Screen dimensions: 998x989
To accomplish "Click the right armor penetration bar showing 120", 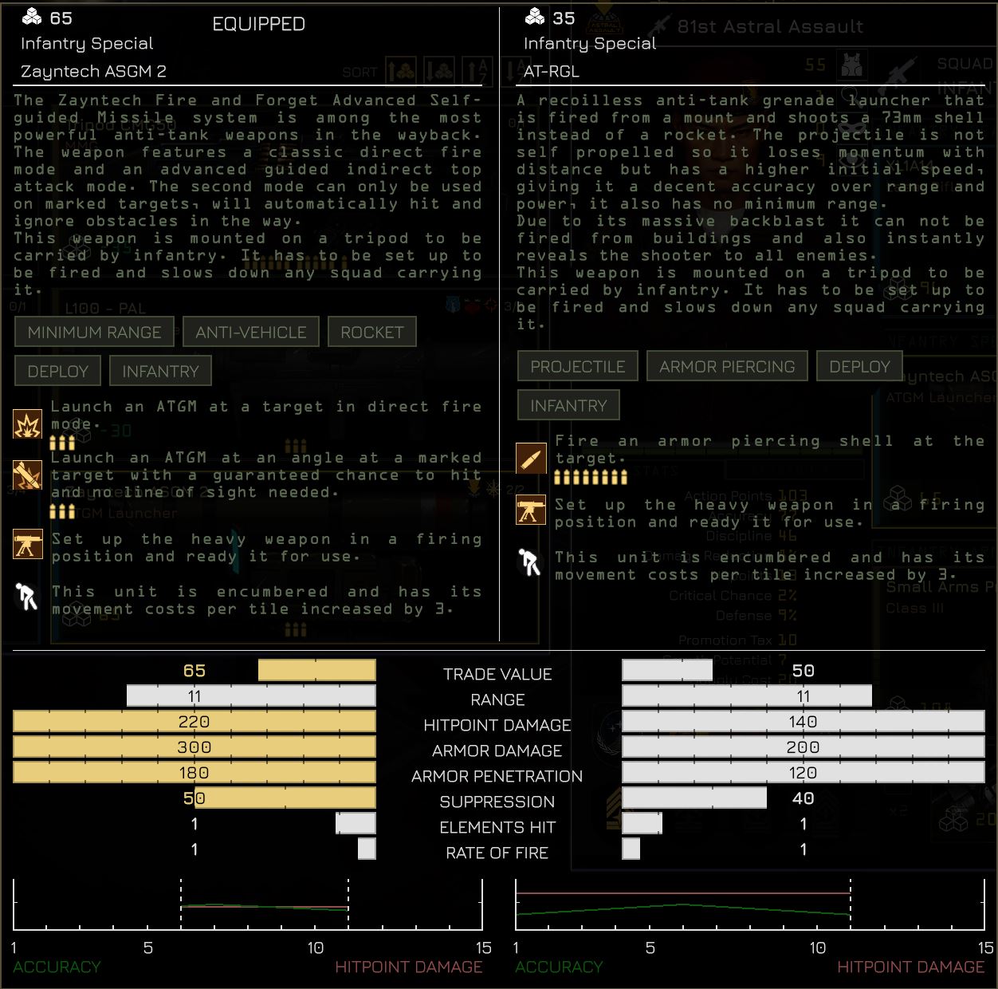I will (x=803, y=772).
